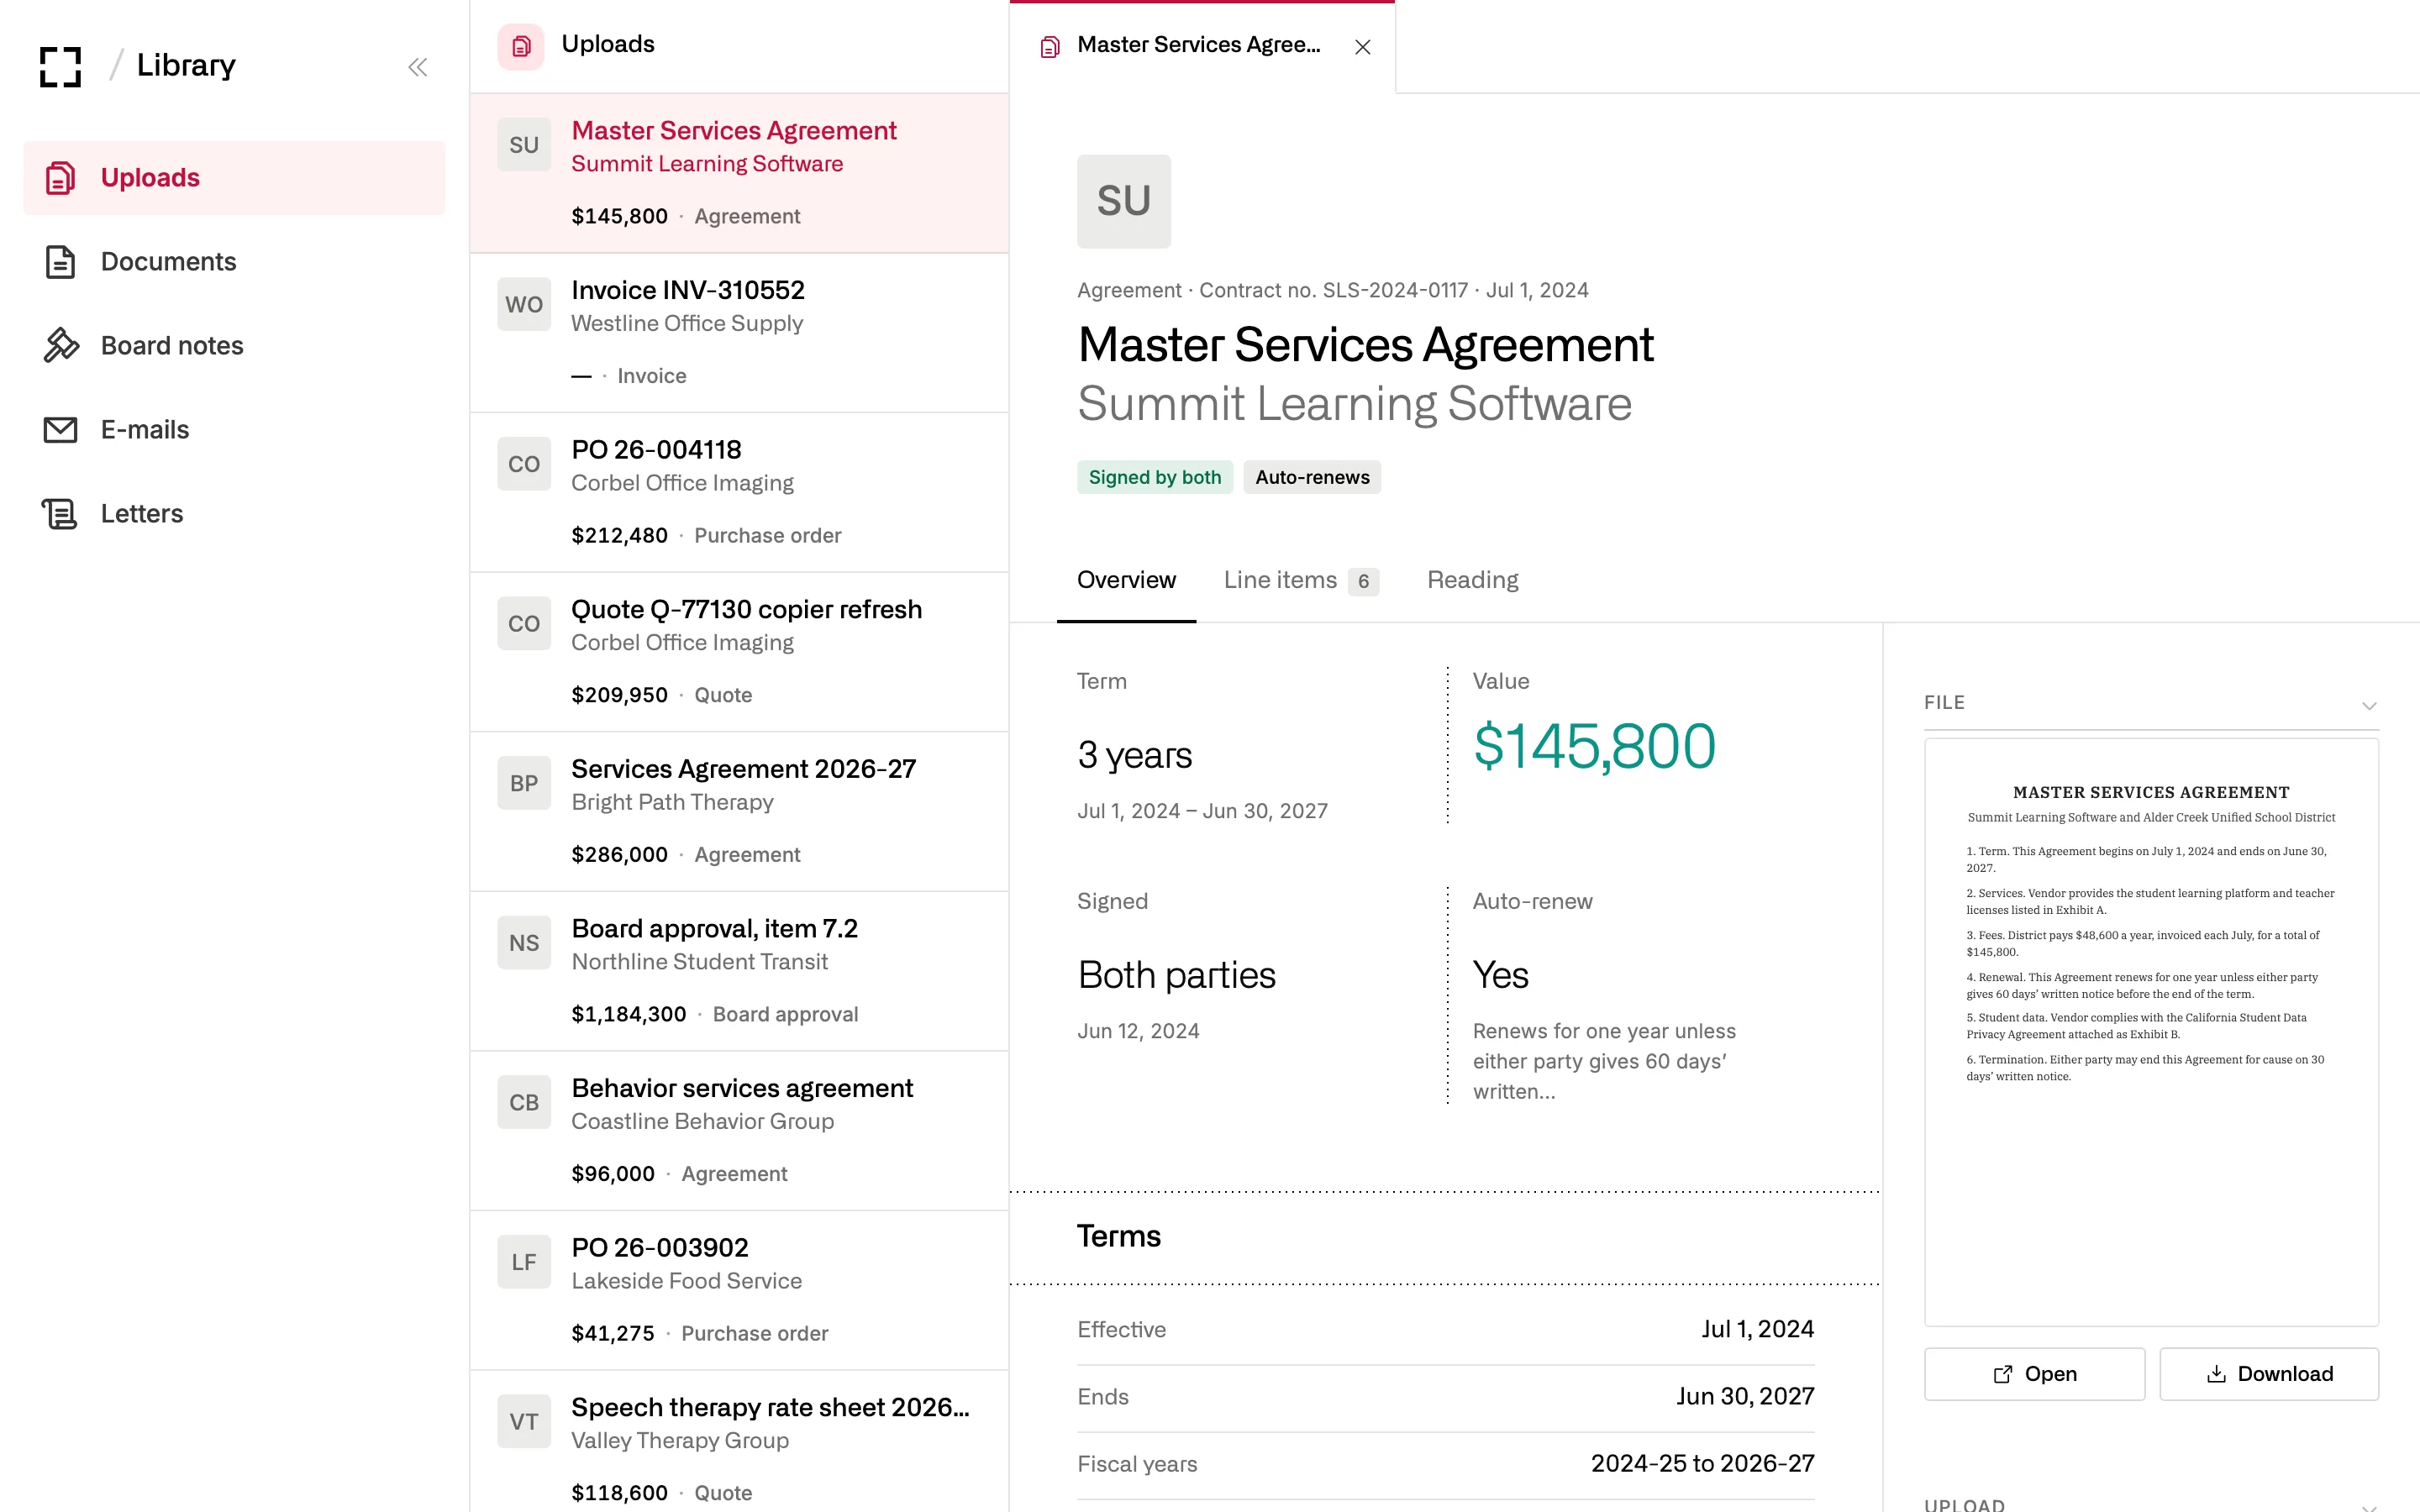This screenshot has height=1512, width=2420.
Task: Click the WO avatar for Invoice INV-310552
Action: point(524,304)
